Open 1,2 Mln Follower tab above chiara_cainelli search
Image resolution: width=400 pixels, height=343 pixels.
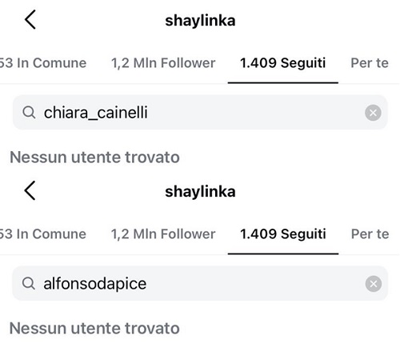tap(163, 63)
